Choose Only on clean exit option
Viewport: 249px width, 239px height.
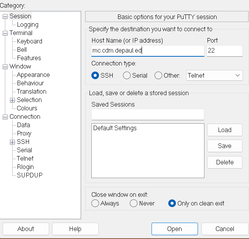tap(172, 203)
